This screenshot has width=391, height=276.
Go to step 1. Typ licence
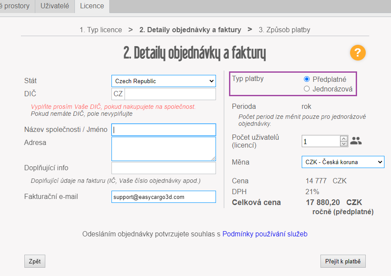(101, 30)
